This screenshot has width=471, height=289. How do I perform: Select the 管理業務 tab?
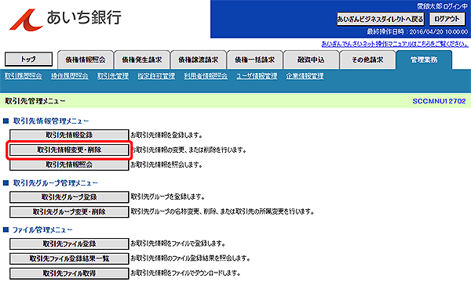pos(424,60)
